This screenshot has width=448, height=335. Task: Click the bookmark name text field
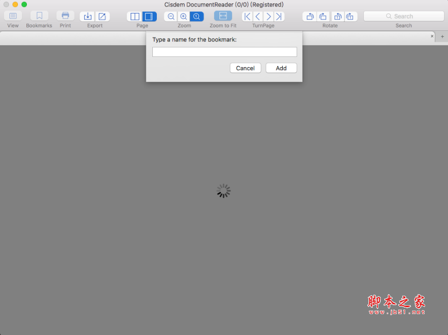(224, 52)
